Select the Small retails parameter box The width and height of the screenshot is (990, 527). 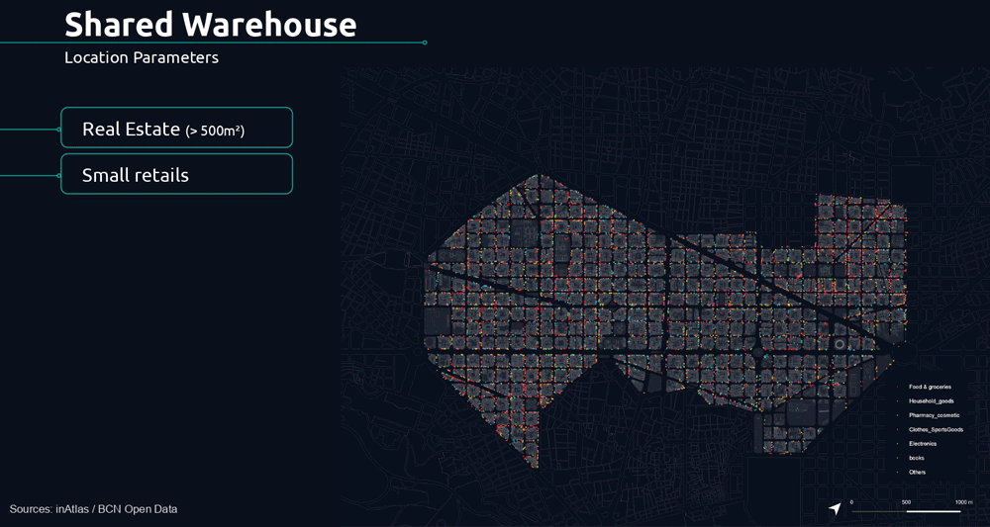click(176, 175)
